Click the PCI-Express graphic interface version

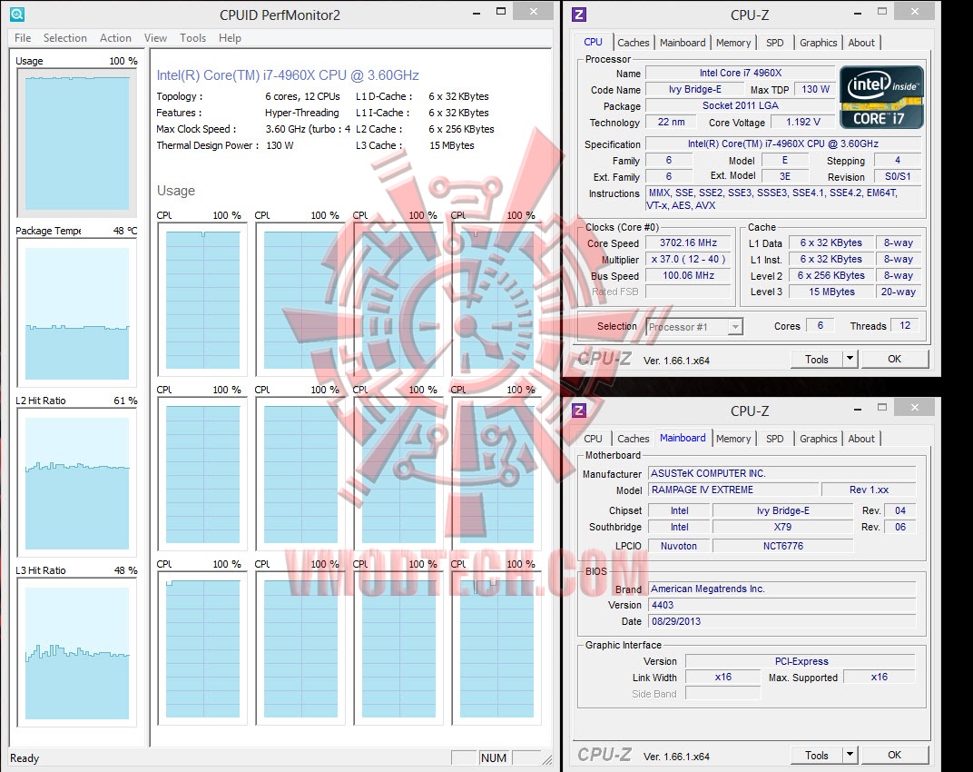[x=801, y=661]
